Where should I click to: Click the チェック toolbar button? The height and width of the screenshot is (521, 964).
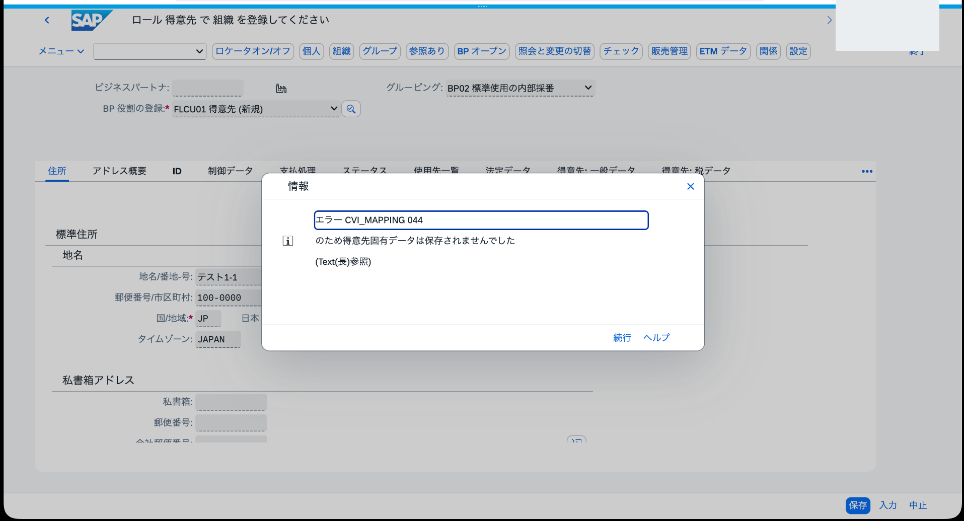pos(621,51)
